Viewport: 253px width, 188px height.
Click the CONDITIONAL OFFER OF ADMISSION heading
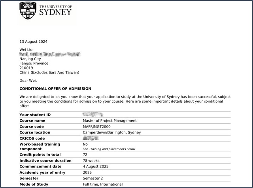pyautogui.click(x=55, y=89)
